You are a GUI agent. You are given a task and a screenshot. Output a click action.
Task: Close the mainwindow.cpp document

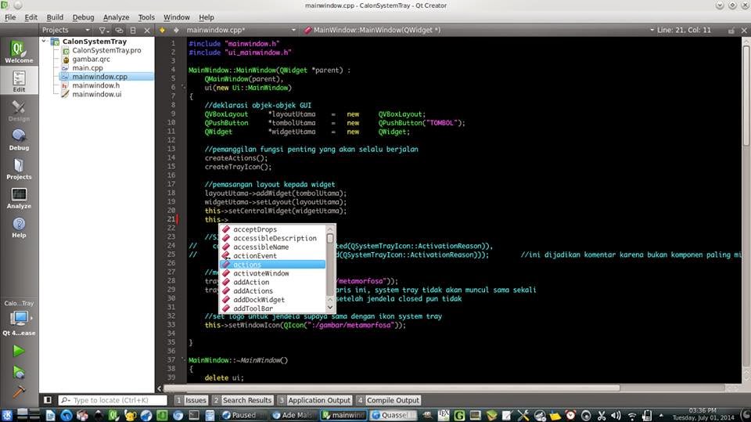(x=744, y=31)
